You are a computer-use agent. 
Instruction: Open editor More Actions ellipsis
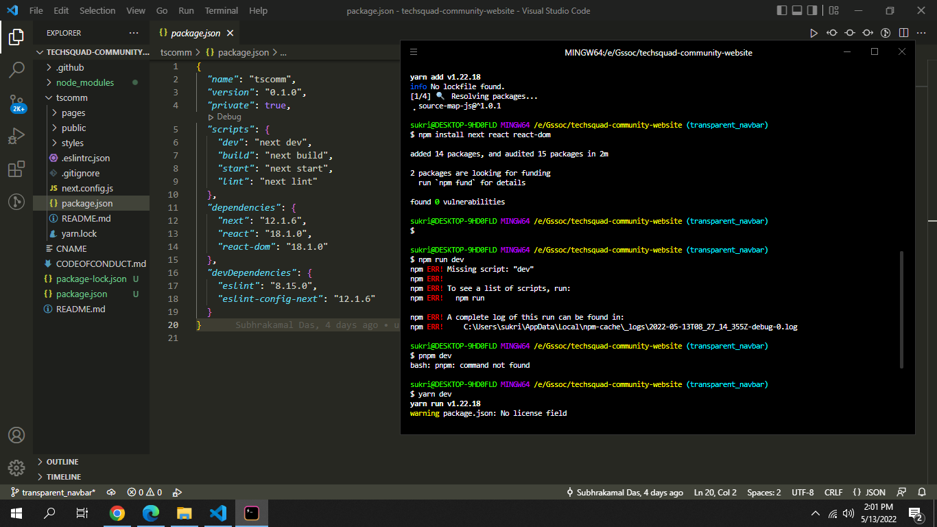pos(921,33)
